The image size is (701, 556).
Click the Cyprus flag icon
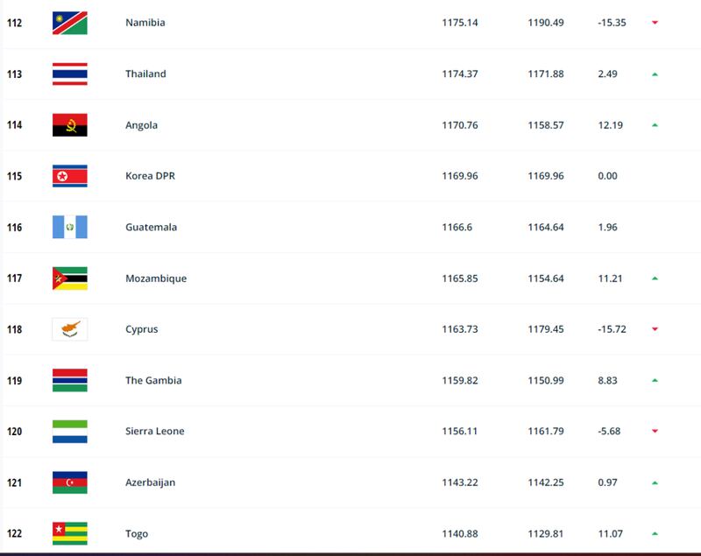pos(70,329)
